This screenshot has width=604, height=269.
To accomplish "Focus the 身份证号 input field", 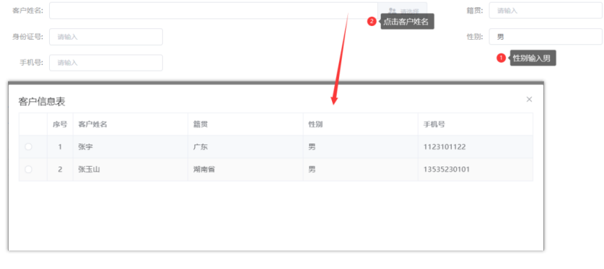I will click(x=106, y=37).
